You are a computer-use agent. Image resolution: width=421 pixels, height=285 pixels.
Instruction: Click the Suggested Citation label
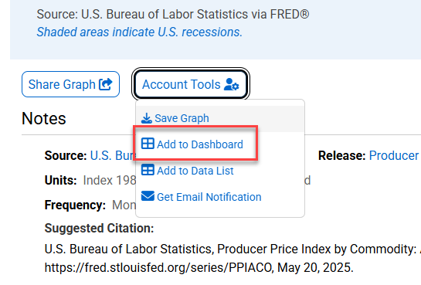99,228
